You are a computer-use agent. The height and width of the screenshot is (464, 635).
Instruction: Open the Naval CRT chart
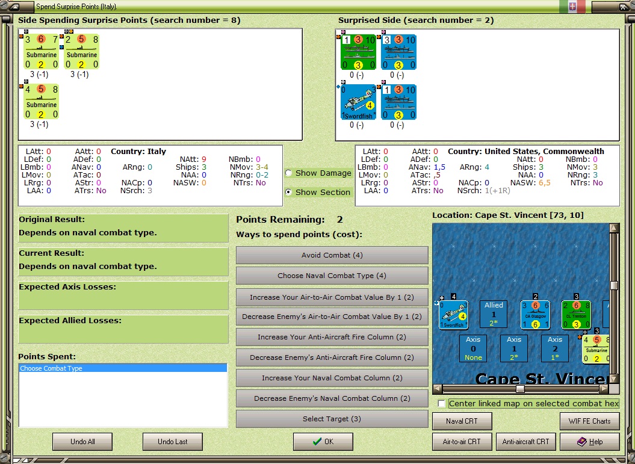[x=462, y=421]
